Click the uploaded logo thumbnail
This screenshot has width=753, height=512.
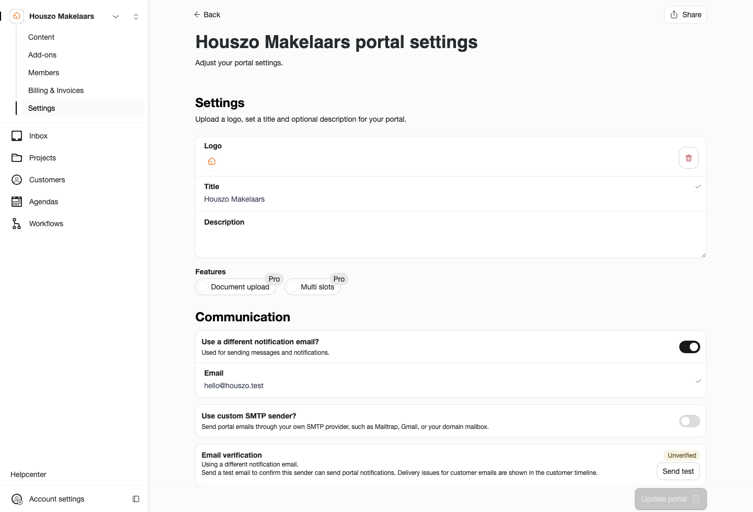212,161
